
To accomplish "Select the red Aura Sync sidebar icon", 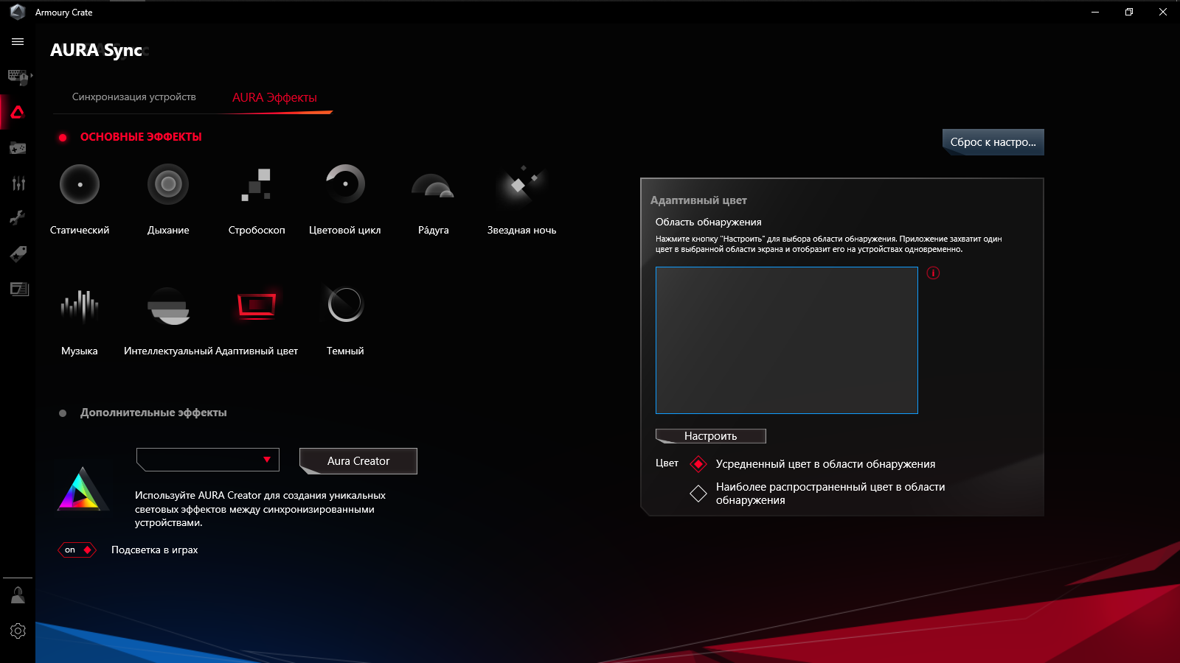I will (x=18, y=112).
